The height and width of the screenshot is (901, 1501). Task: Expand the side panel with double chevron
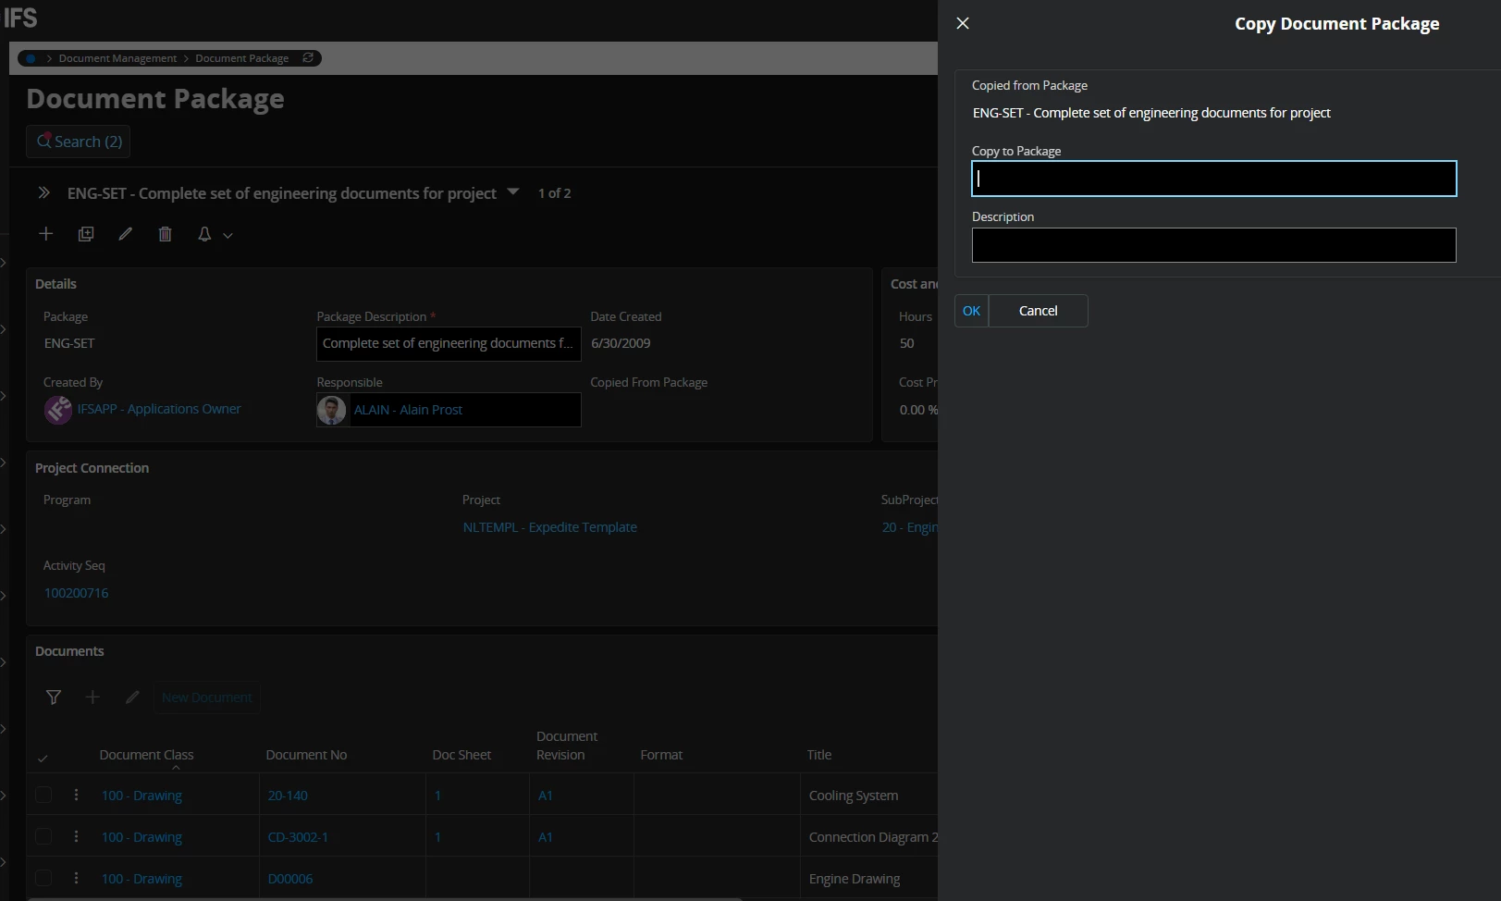[43, 193]
